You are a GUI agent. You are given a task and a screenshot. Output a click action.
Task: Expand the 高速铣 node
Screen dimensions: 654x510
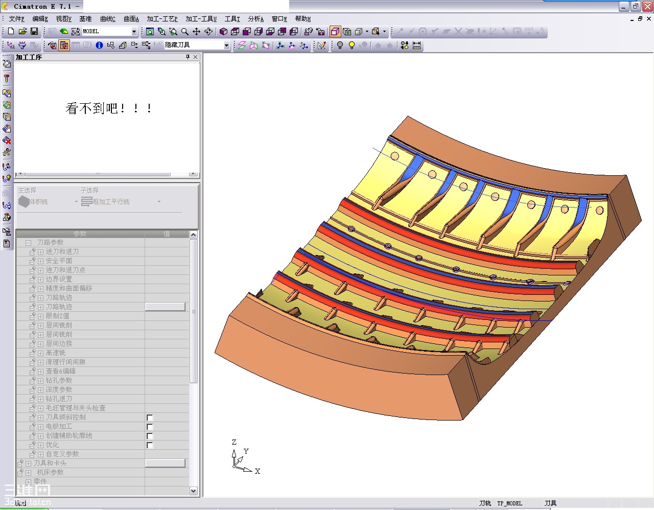(x=40, y=353)
